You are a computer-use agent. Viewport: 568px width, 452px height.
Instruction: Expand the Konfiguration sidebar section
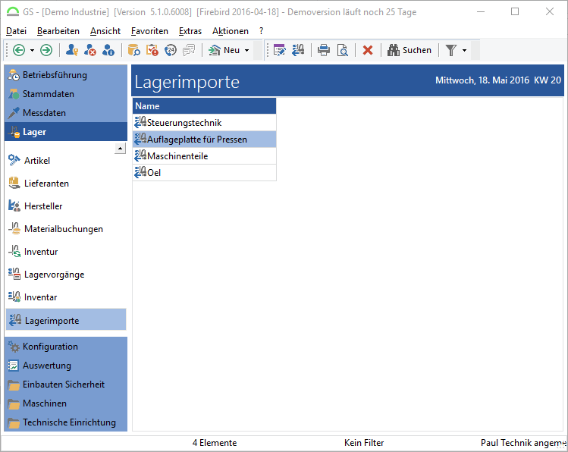[66, 347]
